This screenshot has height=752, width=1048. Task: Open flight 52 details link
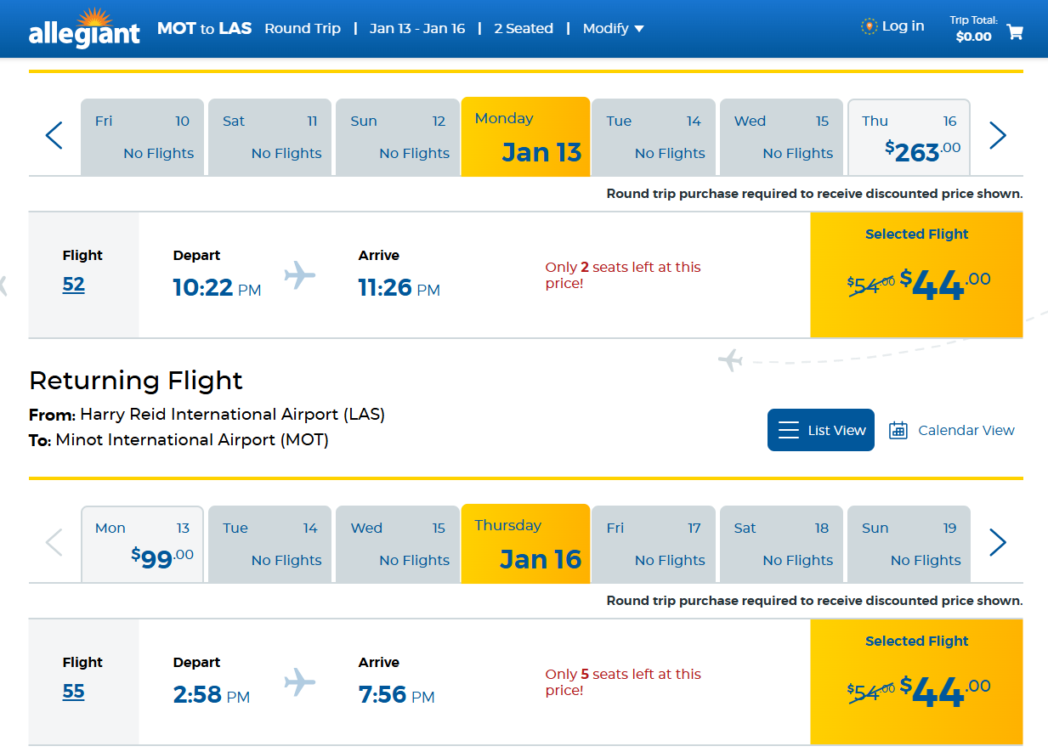74,285
